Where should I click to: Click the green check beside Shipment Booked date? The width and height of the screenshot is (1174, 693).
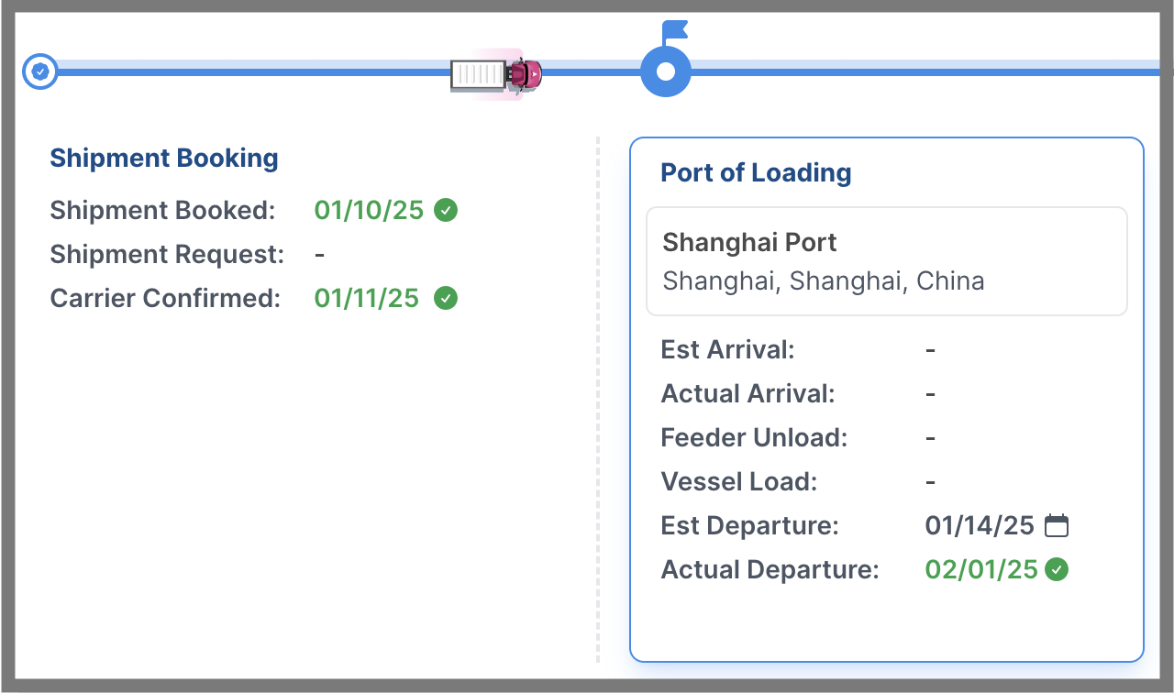446,211
